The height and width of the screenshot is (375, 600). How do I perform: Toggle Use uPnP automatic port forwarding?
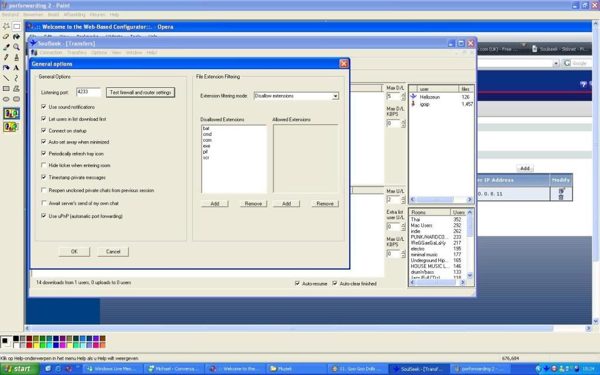pos(43,216)
